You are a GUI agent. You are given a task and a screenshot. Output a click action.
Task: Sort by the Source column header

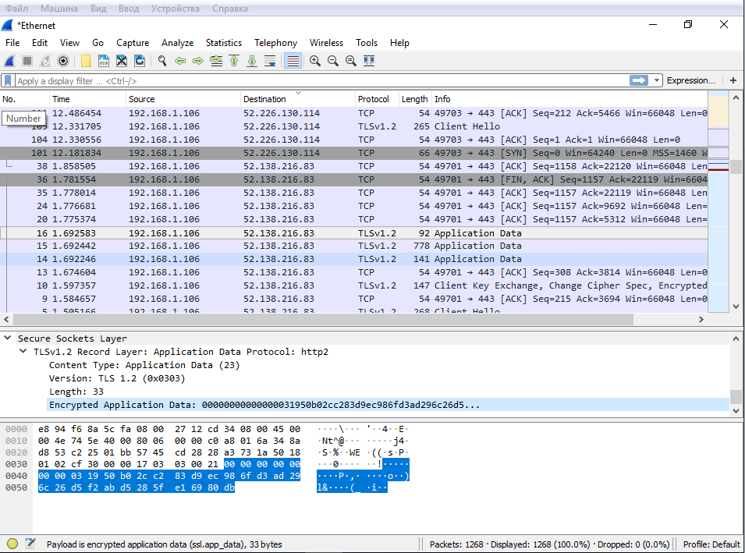point(183,99)
